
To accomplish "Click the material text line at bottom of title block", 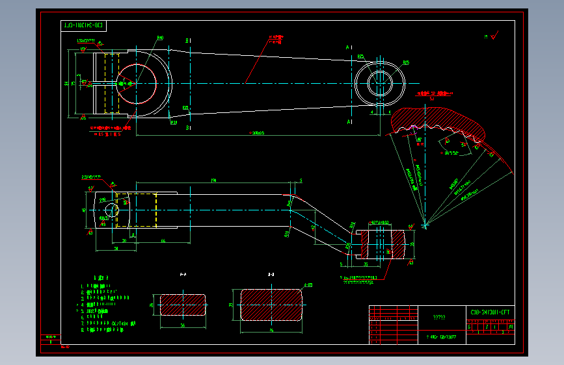I will click(x=441, y=337).
